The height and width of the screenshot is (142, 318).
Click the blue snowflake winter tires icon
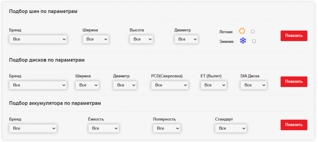coord(243,41)
